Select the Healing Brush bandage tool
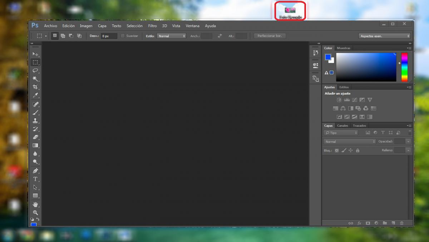 coord(35,104)
